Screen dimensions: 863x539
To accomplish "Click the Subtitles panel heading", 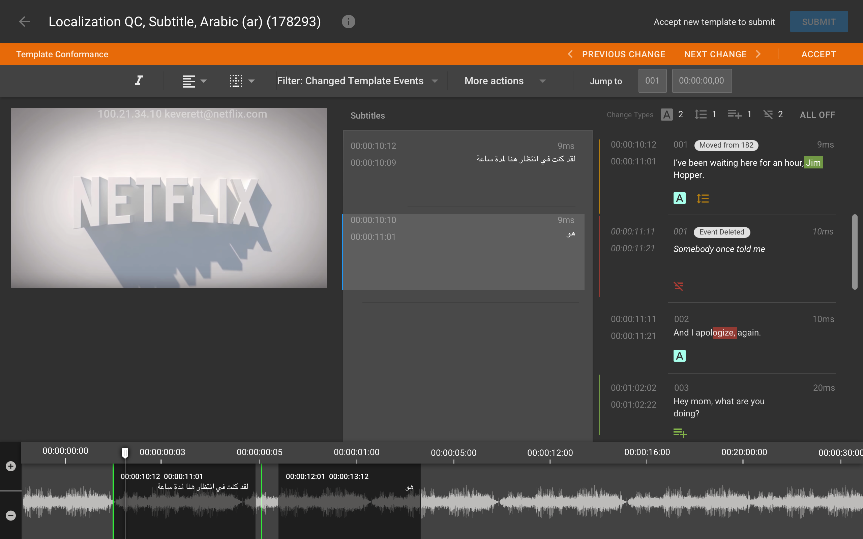I will (368, 116).
